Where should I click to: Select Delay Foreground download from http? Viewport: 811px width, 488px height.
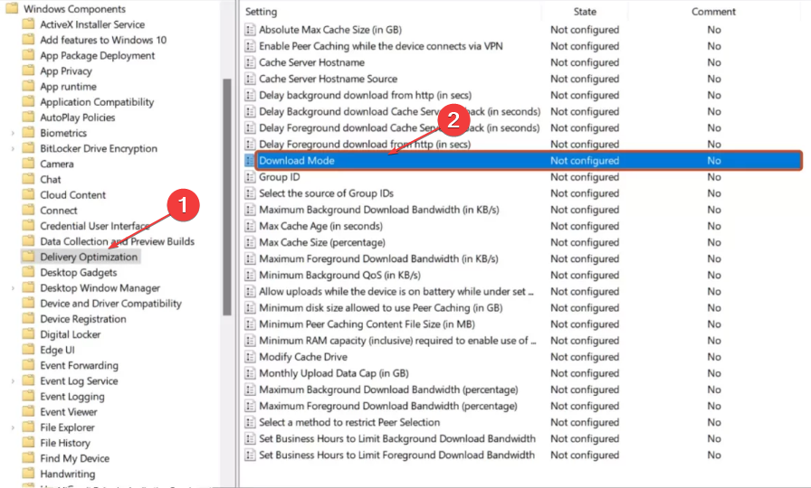click(x=365, y=144)
